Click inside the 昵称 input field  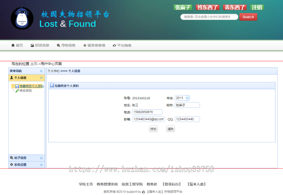click(x=187, y=105)
